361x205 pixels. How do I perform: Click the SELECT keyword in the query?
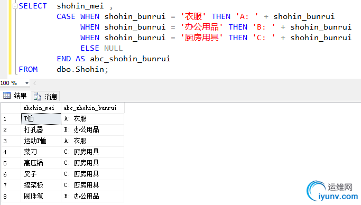click(33, 6)
